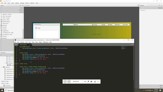Collapse TableView node in Document hierarchy
This screenshot has width=163, height=92.
coord(2,67)
